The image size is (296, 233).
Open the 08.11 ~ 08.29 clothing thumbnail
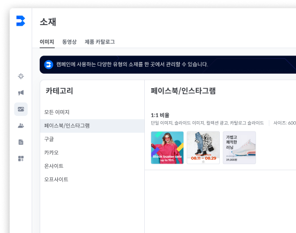point(203,147)
